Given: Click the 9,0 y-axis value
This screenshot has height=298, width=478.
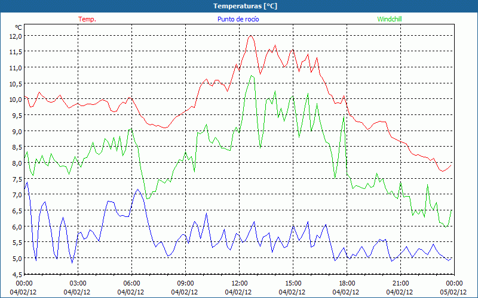Looking at the screenshot, I should (17, 131).
